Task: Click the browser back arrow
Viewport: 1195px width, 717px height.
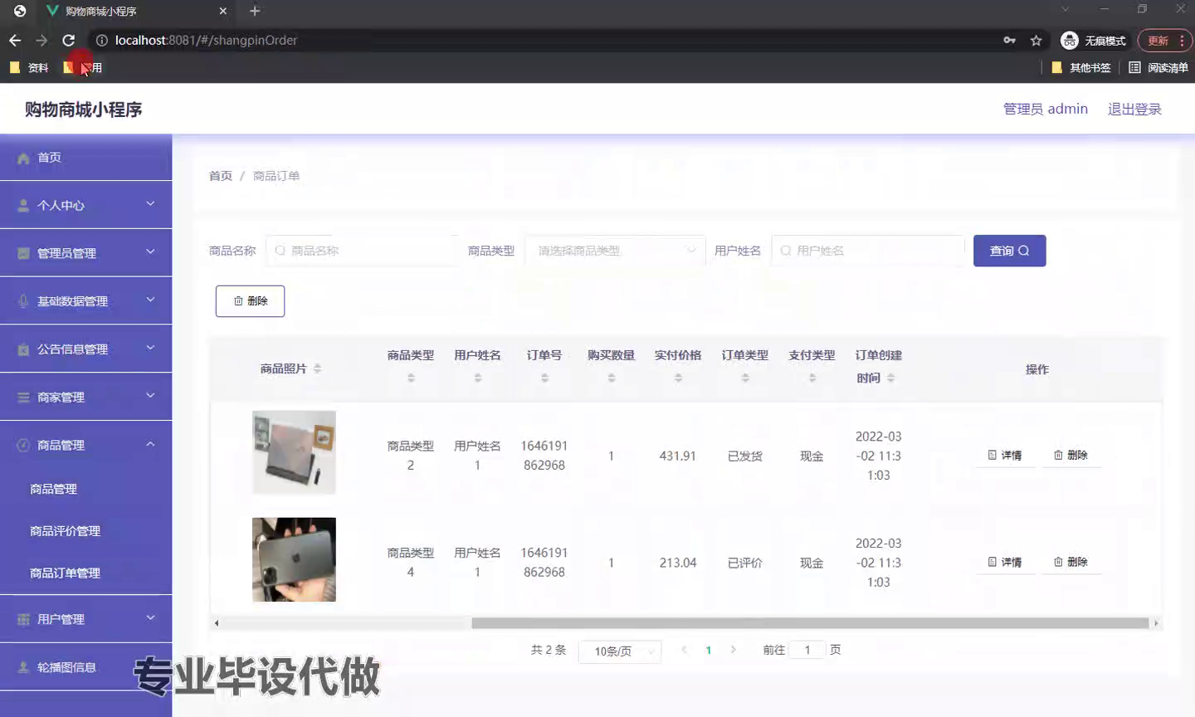Action: [15, 40]
